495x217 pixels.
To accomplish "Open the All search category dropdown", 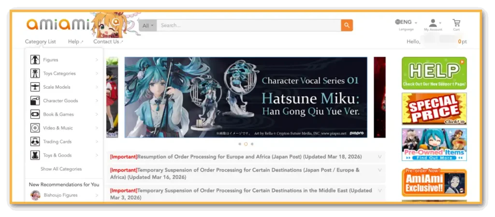I will pos(147,25).
